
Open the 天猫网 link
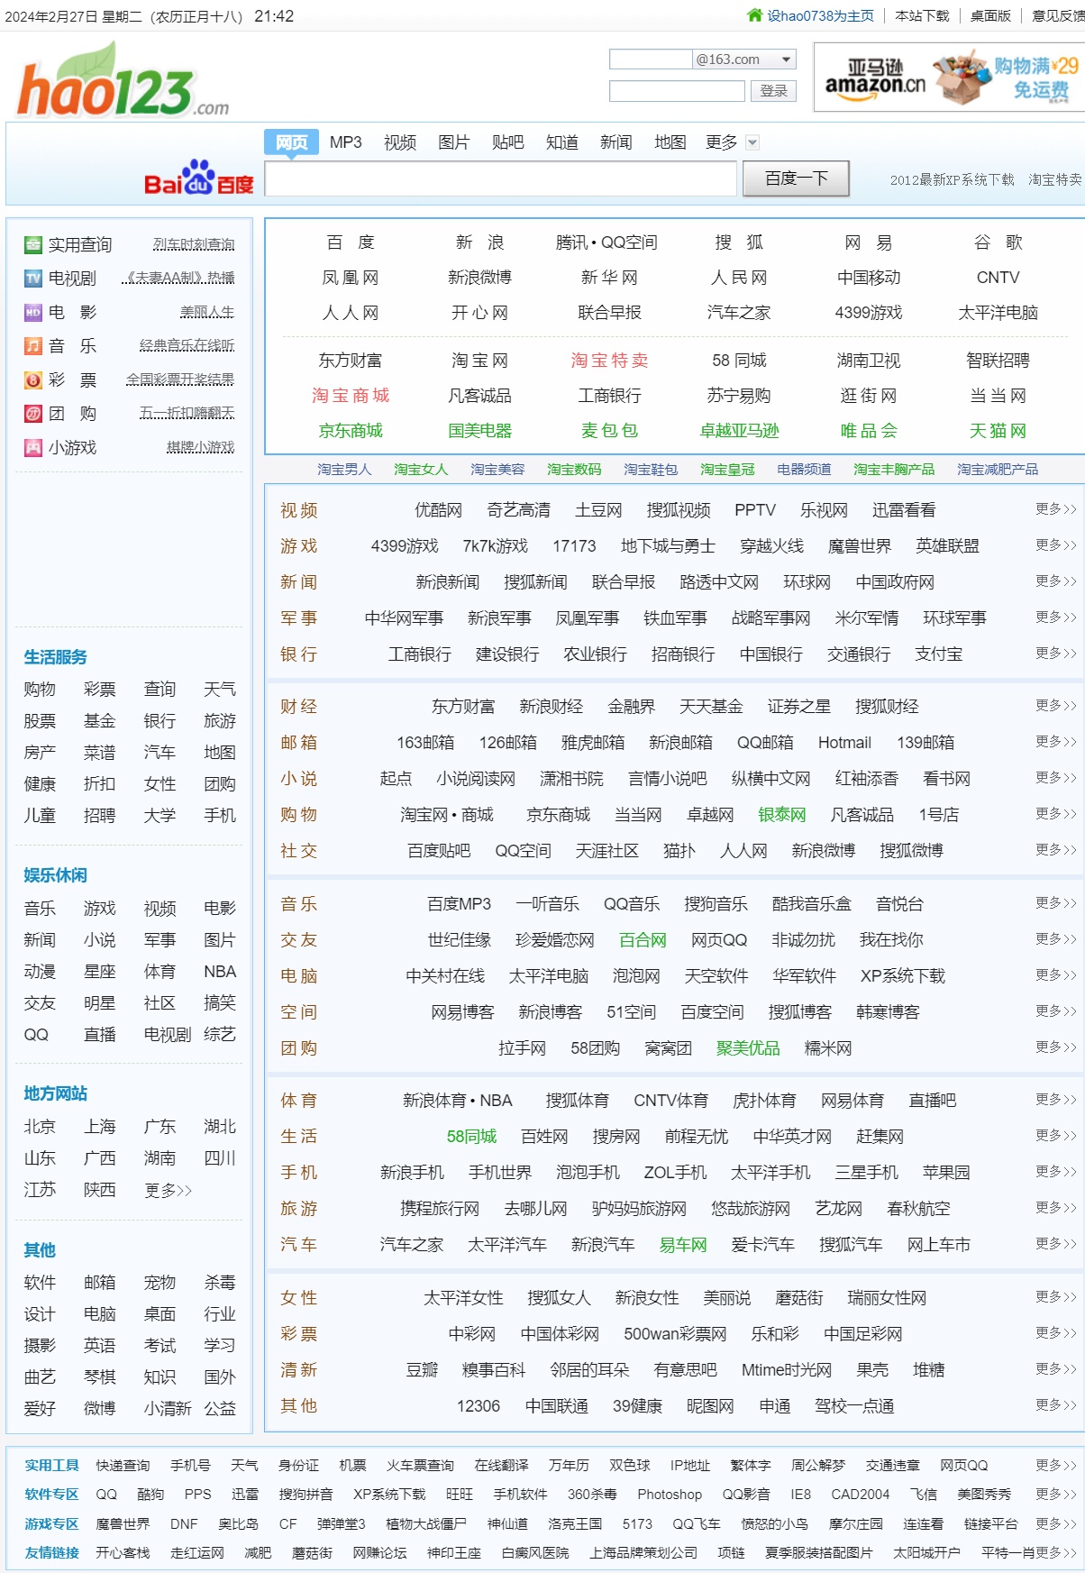coord(998,431)
